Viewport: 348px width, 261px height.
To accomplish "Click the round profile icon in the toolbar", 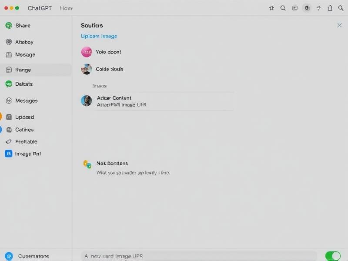I will coord(307,8).
